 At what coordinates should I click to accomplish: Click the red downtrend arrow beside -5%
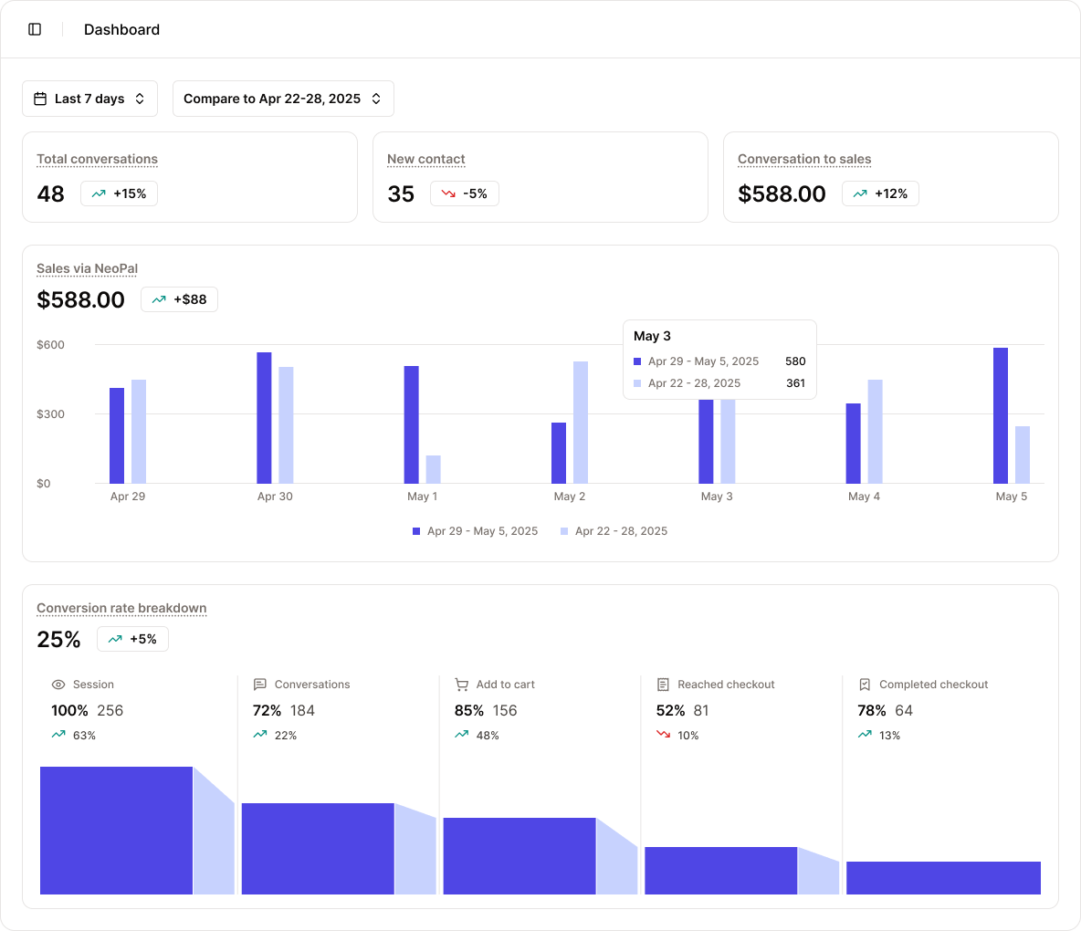pos(446,194)
